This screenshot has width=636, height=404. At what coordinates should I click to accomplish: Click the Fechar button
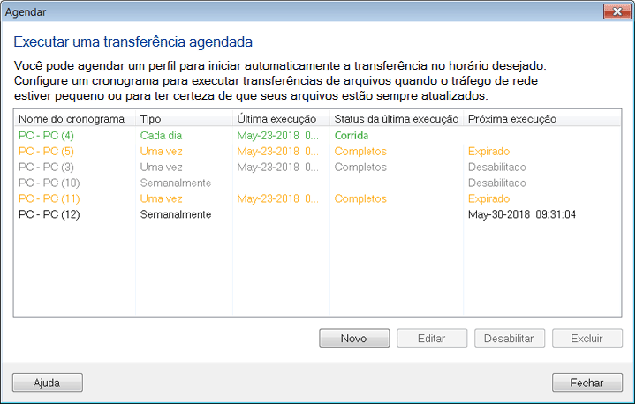pos(587,383)
